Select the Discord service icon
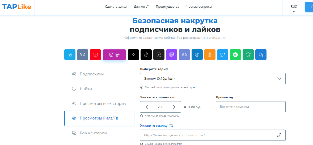Viewport: 313px width, 145px height. click(184, 55)
